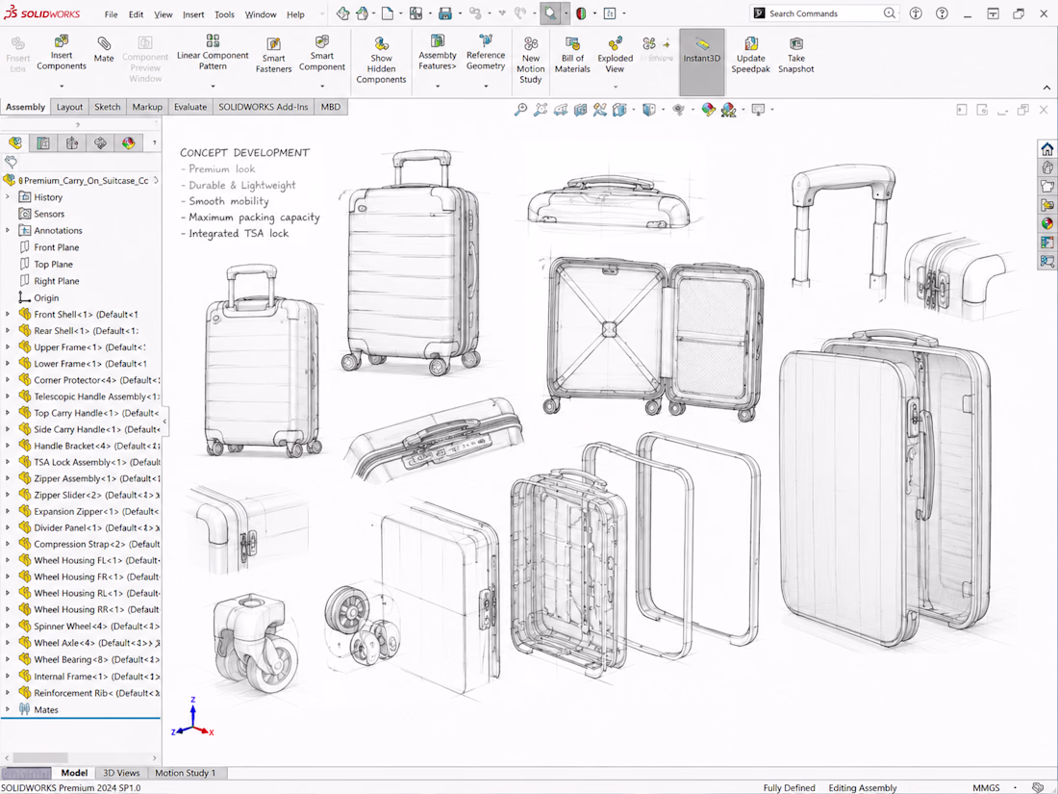1058x794 pixels.
Task: Open the Insert Components dropdown arrow
Action: pos(62,87)
